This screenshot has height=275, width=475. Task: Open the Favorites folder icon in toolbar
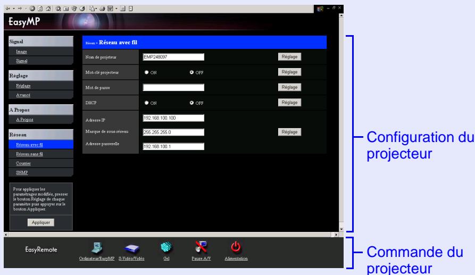click(x=66, y=9)
